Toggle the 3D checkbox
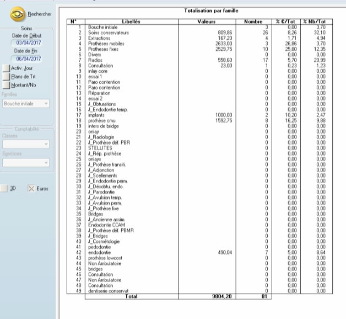This screenshot has width=346, height=319. (x=4, y=189)
